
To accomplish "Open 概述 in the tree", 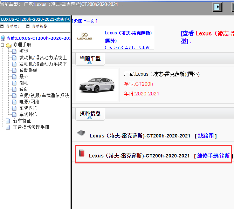I will tap(24, 52).
